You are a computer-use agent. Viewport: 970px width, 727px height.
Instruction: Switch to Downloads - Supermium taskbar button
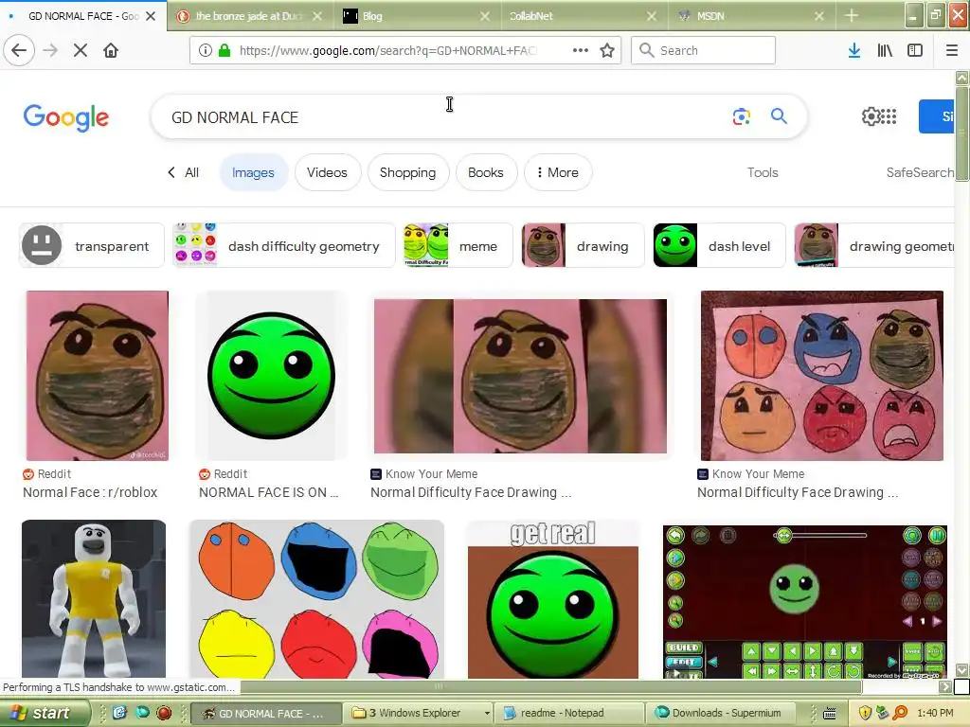pos(721,713)
